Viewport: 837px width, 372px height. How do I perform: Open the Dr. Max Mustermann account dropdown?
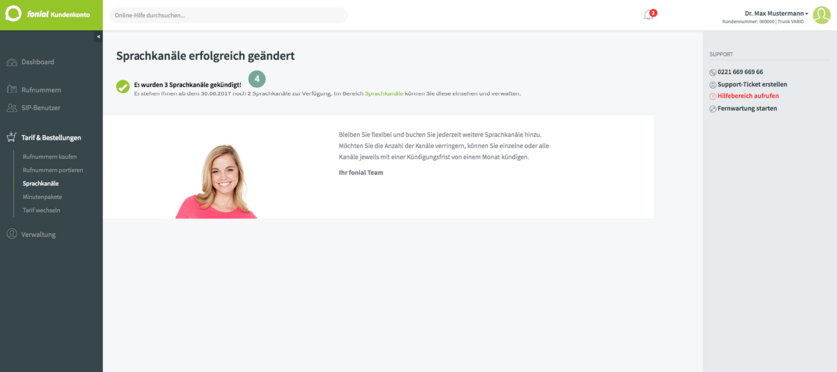[x=776, y=13]
